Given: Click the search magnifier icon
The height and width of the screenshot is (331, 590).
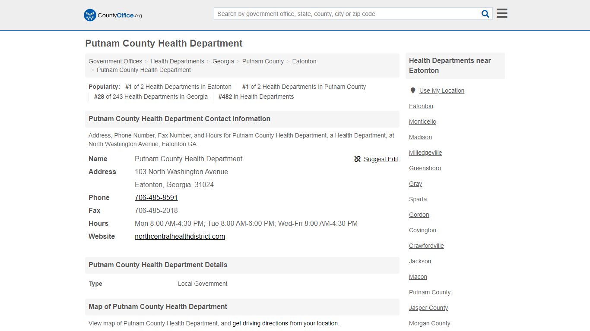Looking at the screenshot, I should tap(485, 14).
